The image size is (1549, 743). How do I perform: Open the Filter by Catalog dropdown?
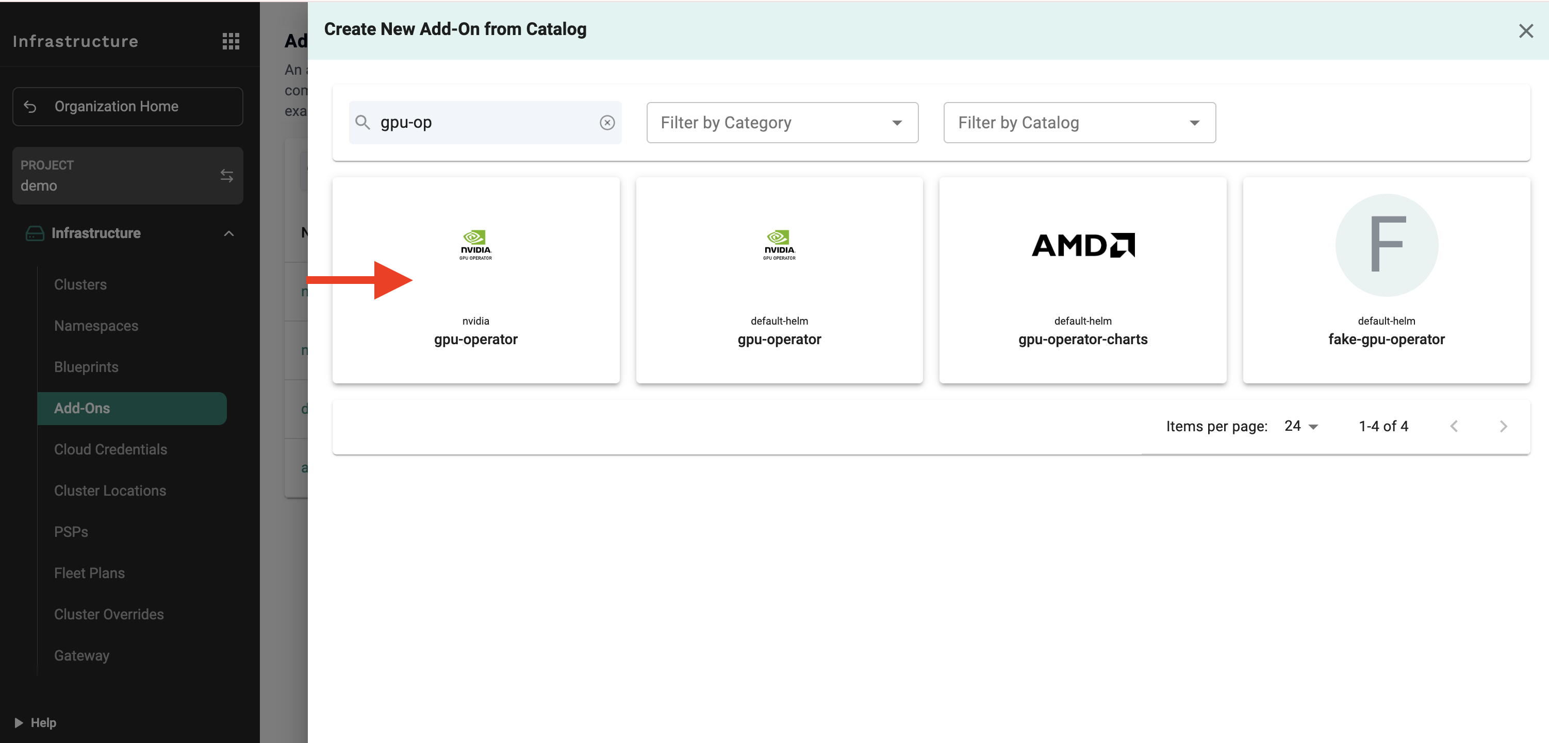pyautogui.click(x=1079, y=123)
